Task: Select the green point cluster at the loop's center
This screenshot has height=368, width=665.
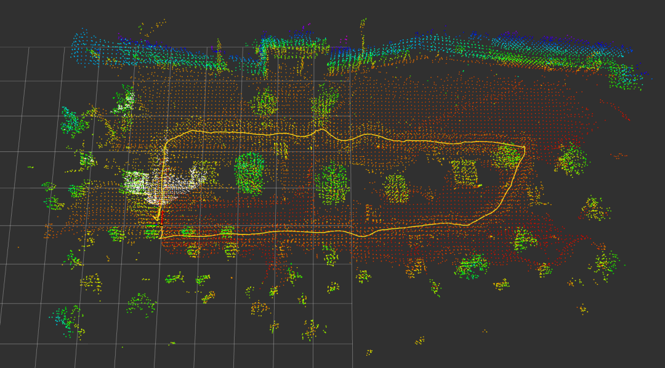Action: coord(332,184)
